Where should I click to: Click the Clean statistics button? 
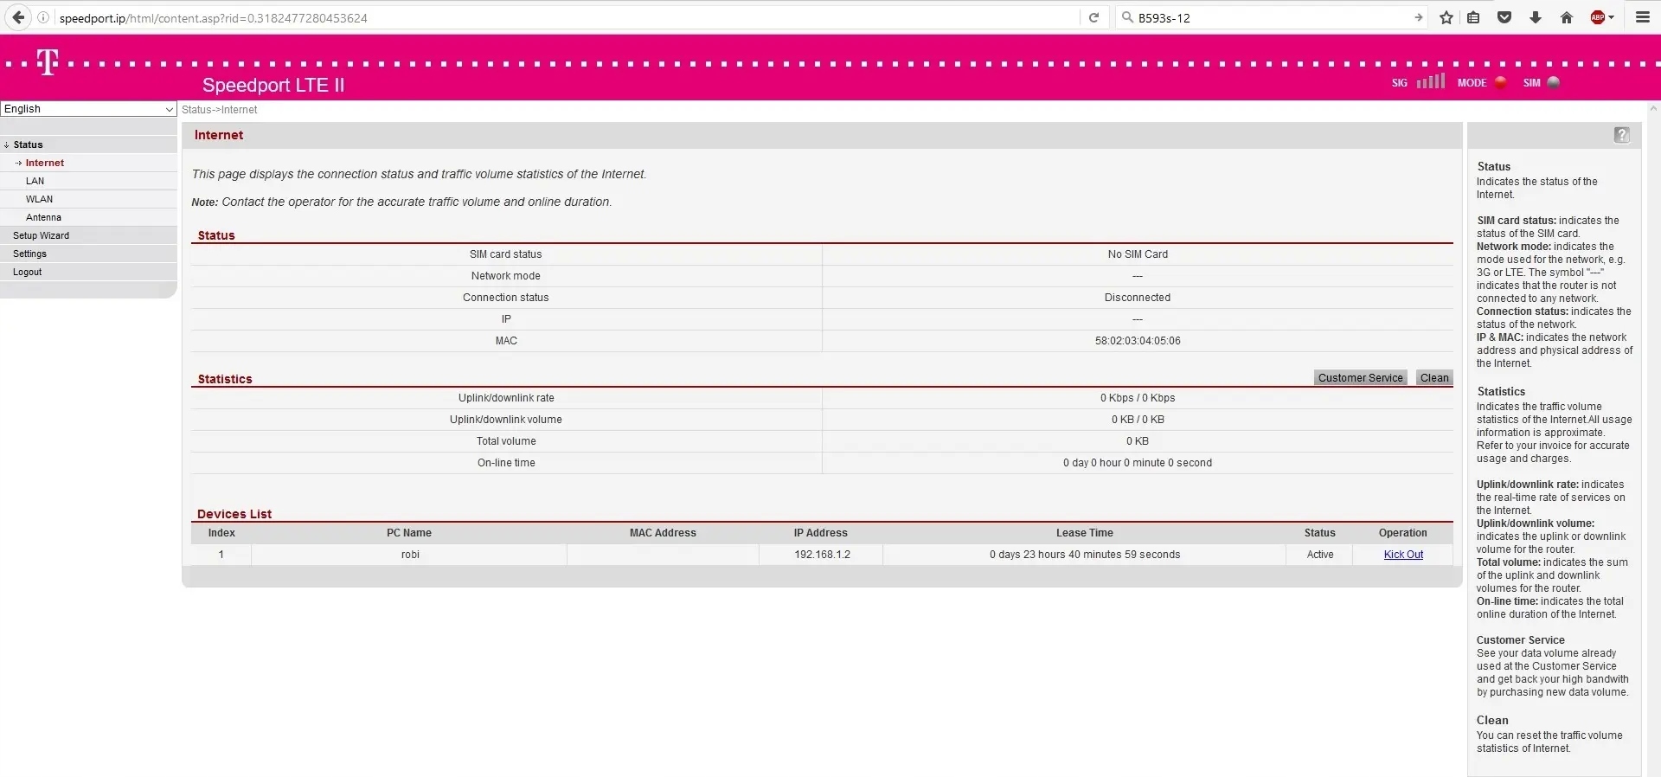[x=1434, y=378]
